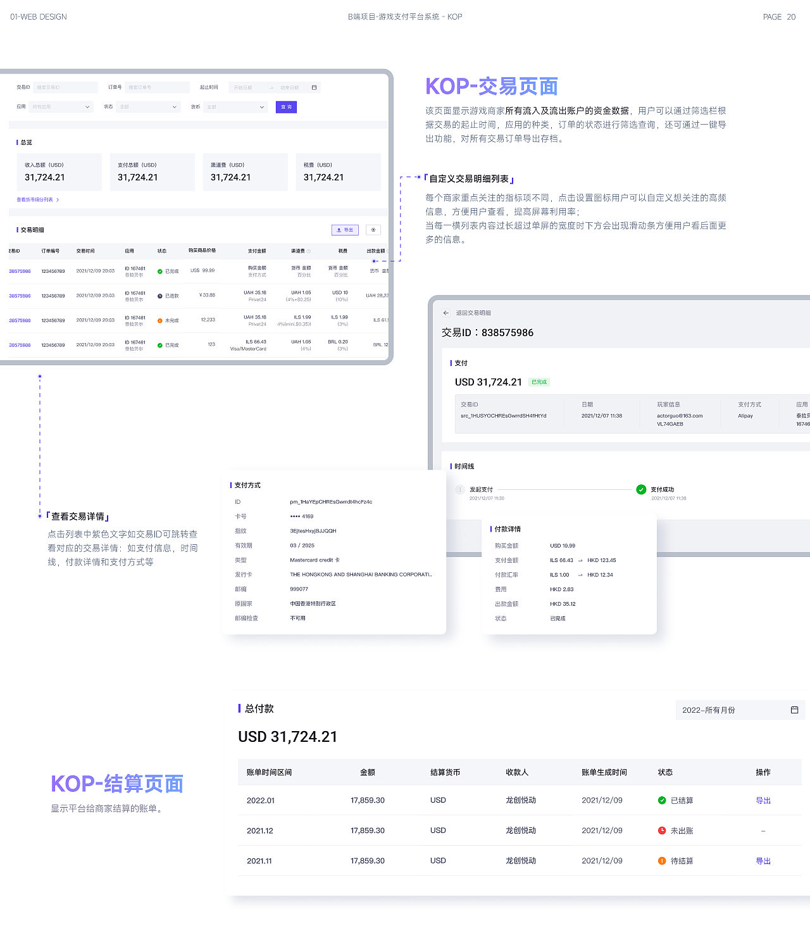
Task: Click the USD 31,724.21 total under 总付款
Action: coord(288,737)
